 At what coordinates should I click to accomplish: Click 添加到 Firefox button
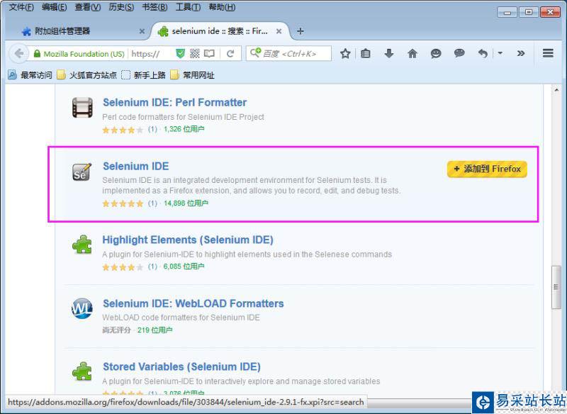point(487,169)
